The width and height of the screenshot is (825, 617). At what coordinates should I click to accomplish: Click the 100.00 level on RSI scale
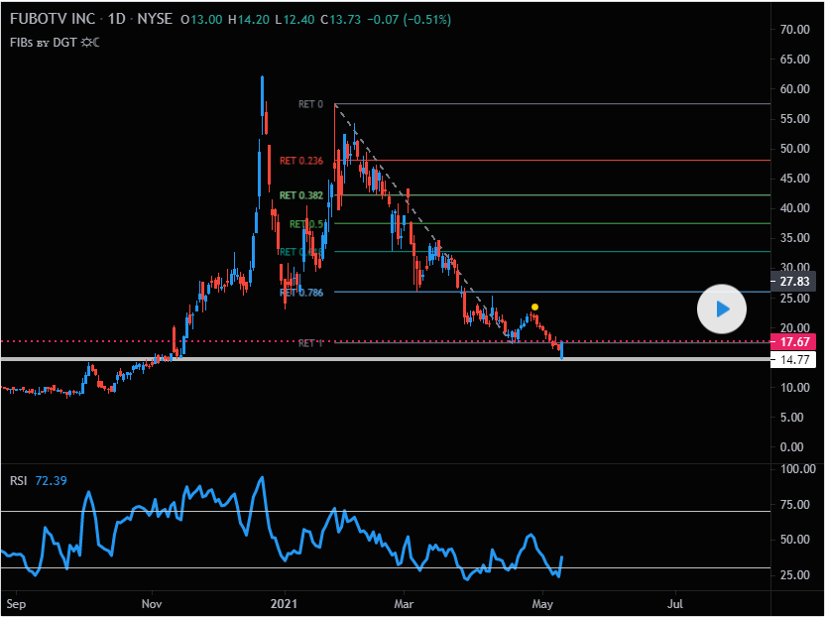[797, 469]
